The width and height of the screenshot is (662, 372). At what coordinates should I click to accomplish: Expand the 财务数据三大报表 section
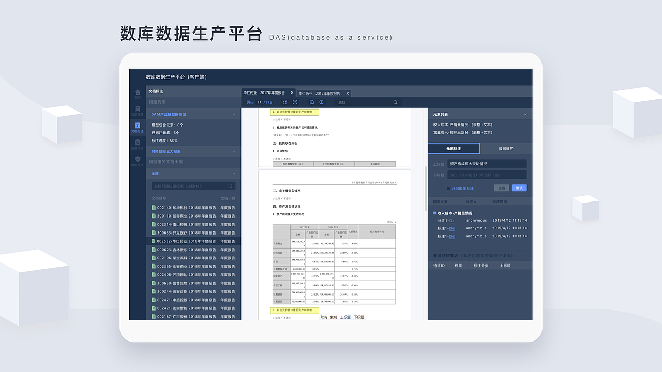pyautogui.click(x=234, y=151)
